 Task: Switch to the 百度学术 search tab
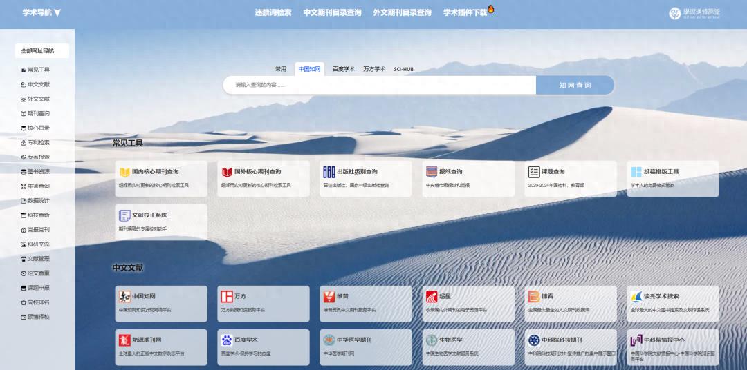click(344, 69)
